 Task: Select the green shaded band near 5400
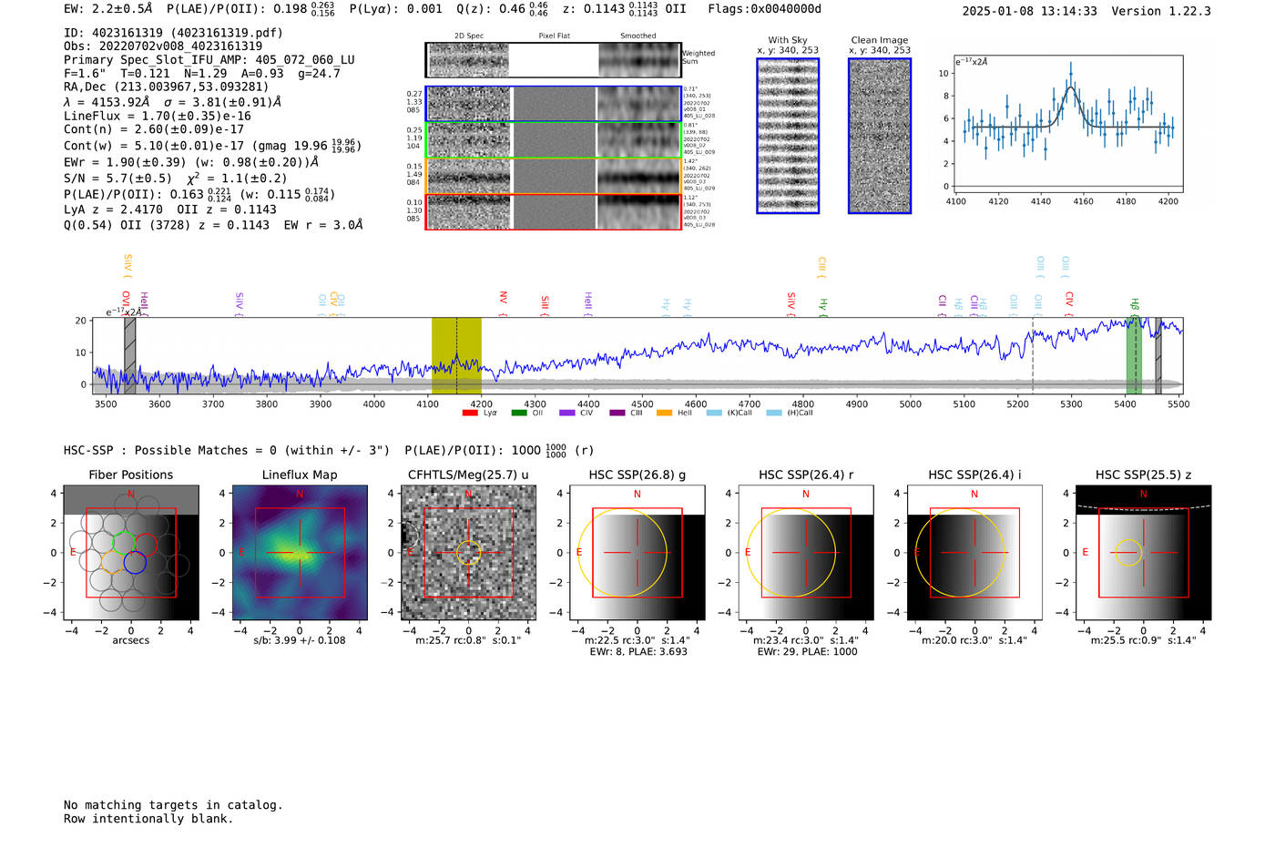tap(1134, 356)
